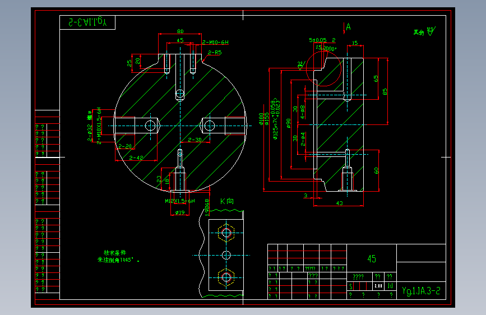This screenshot has width=486, height=315.
Task: Click the 43 width dimension
Action: pos(339,203)
